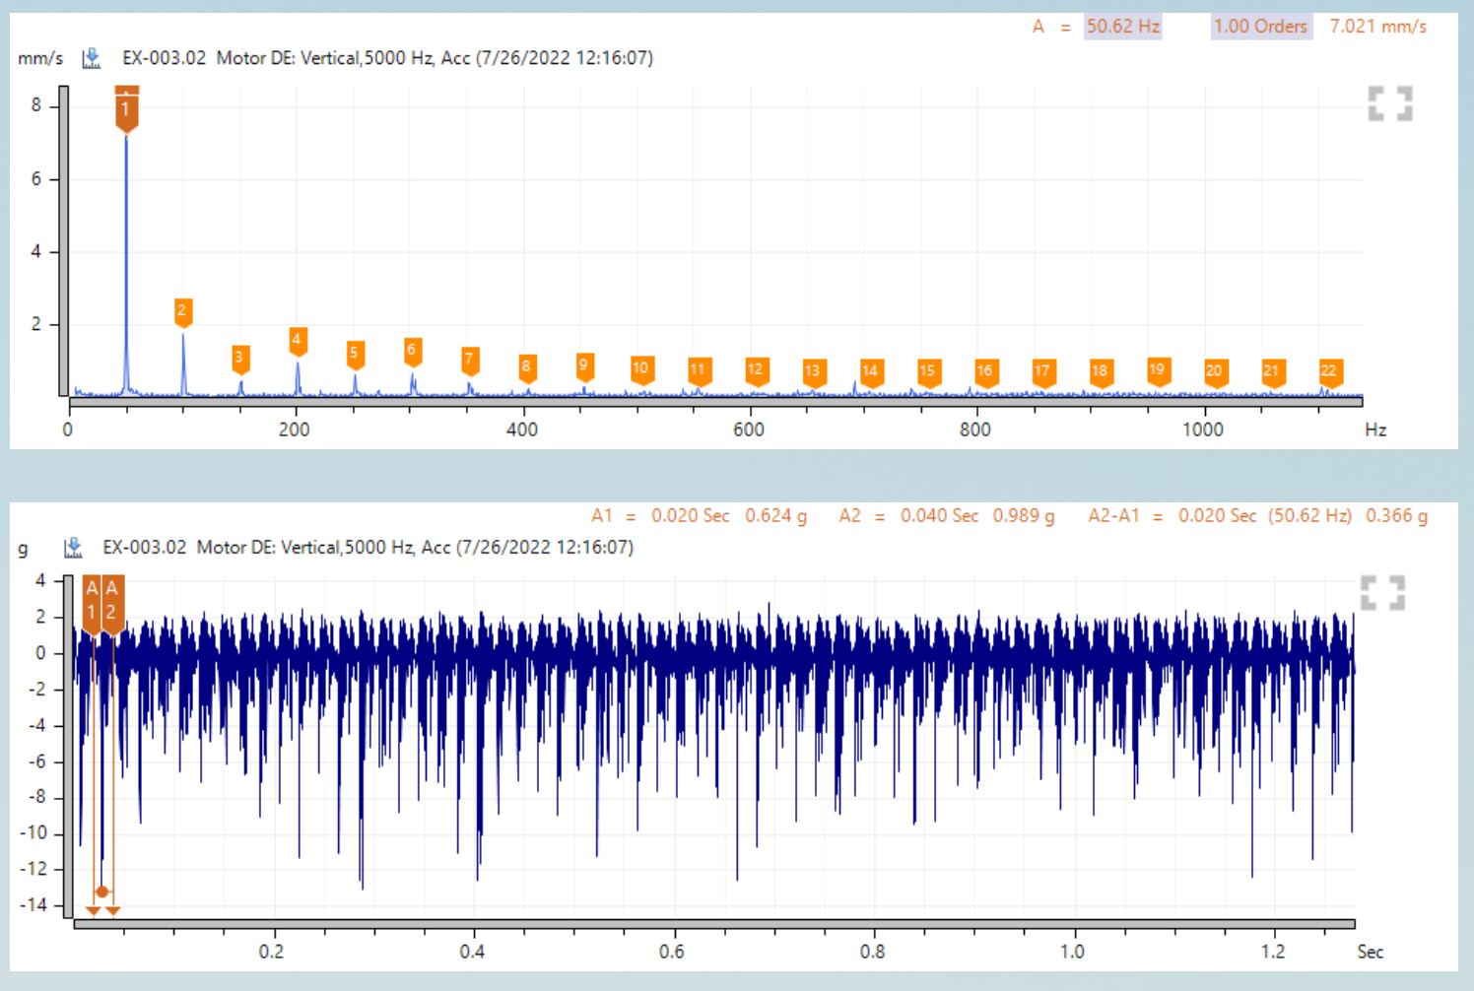Viewport: 1474px width, 991px height.
Task: Click the export icon beside the waveform title
Action: (x=73, y=548)
